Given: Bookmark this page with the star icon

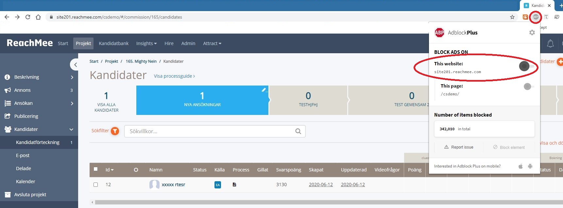Looking at the screenshot, I should [512, 17].
